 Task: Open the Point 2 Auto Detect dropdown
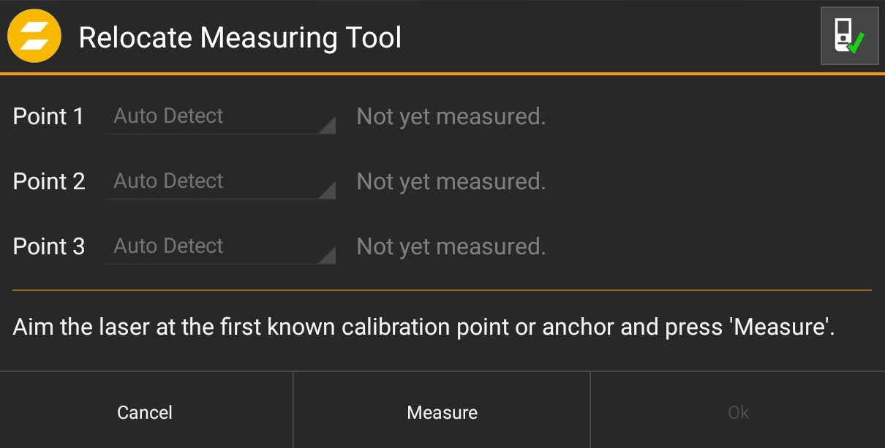click(x=219, y=181)
